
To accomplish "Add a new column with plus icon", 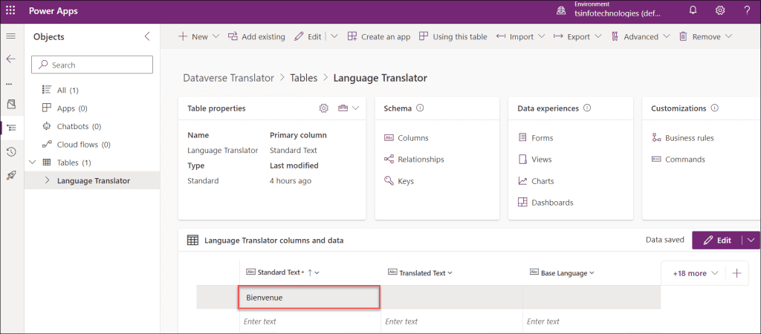I will pyautogui.click(x=736, y=273).
